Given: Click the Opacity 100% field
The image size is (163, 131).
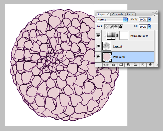Looking at the screenshot, I should [143, 20].
